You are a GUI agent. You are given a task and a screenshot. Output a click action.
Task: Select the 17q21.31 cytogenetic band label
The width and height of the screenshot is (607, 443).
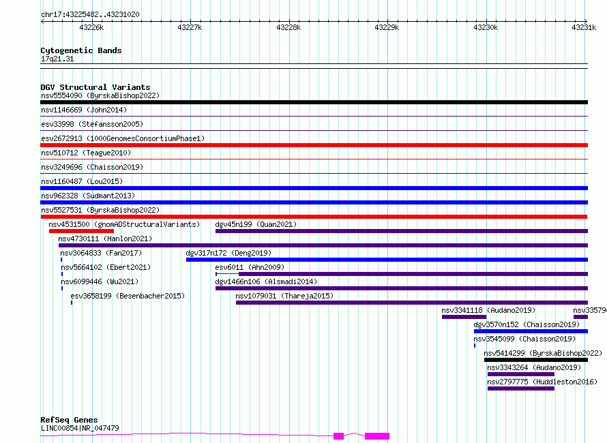(57, 59)
